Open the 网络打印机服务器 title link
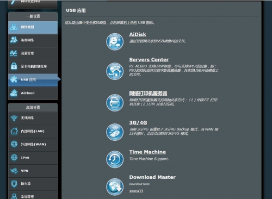 click(148, 94)
